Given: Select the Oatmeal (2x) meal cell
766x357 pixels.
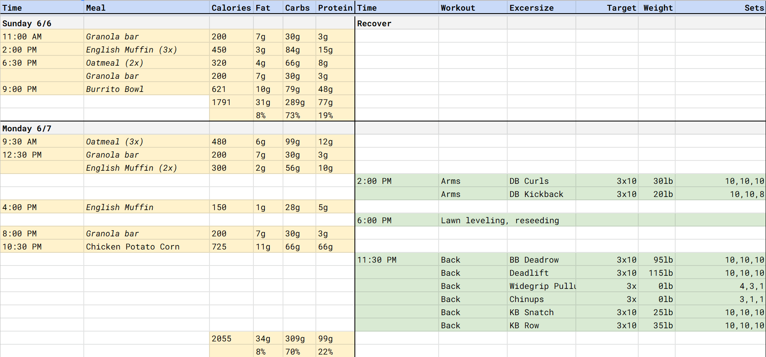Looking at the screenshot, I should coord(147,62).
